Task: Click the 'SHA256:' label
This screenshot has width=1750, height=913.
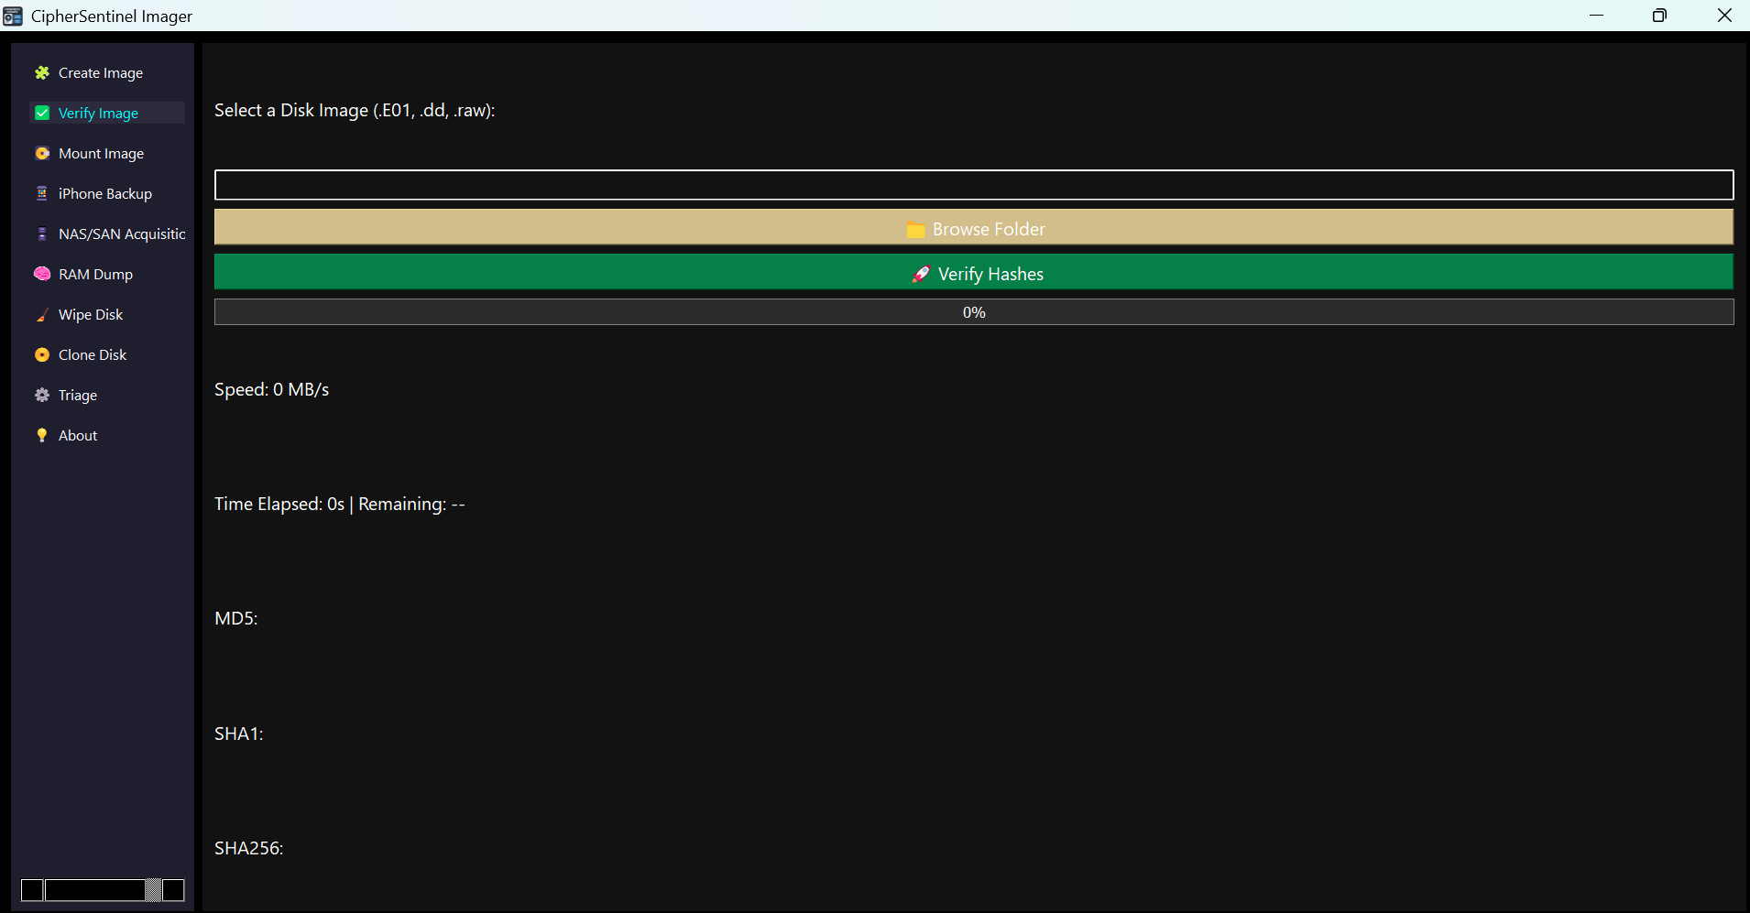Action: 249,848
